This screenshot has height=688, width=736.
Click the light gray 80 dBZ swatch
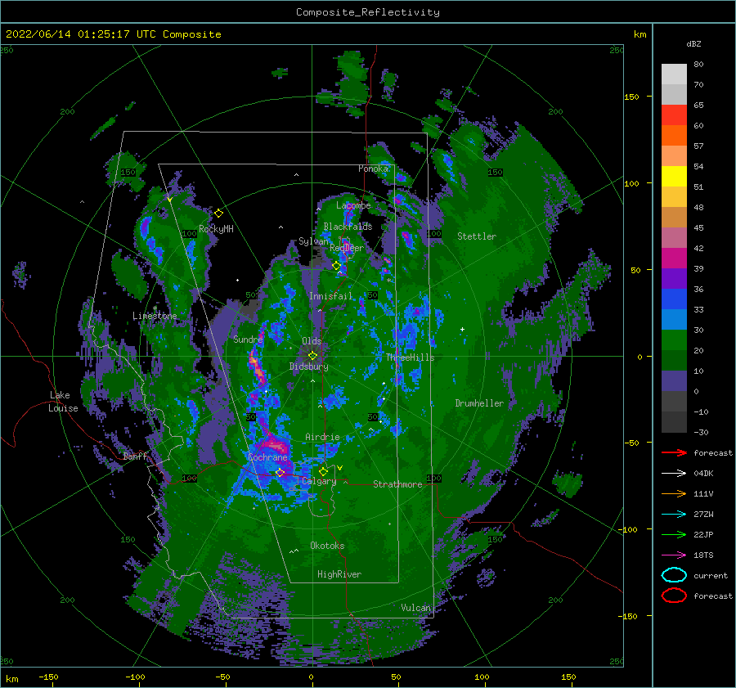pos(674,74)
